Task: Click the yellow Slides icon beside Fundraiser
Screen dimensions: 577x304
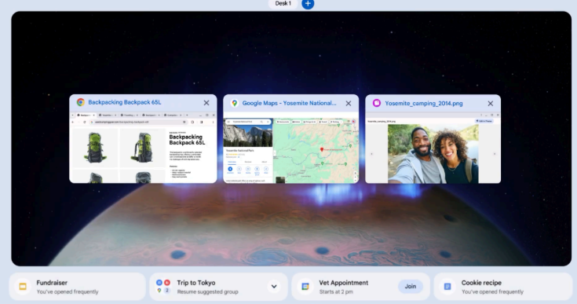Action: pos(23,287)
